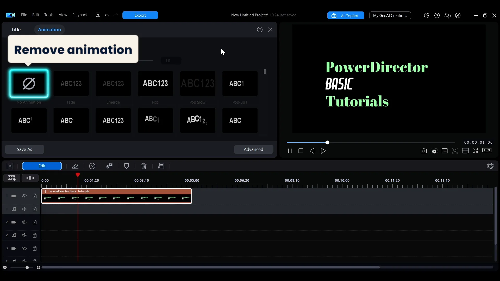Save the project with the save icon
Image resolution: width=500 pixels, height=281 pixels.
coord(98,15)
